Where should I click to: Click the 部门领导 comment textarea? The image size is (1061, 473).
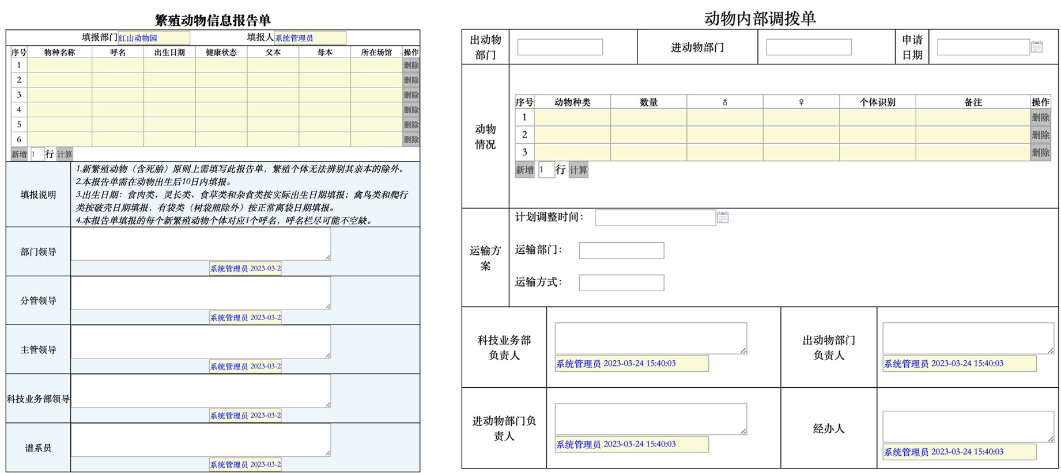pos(201,244)
